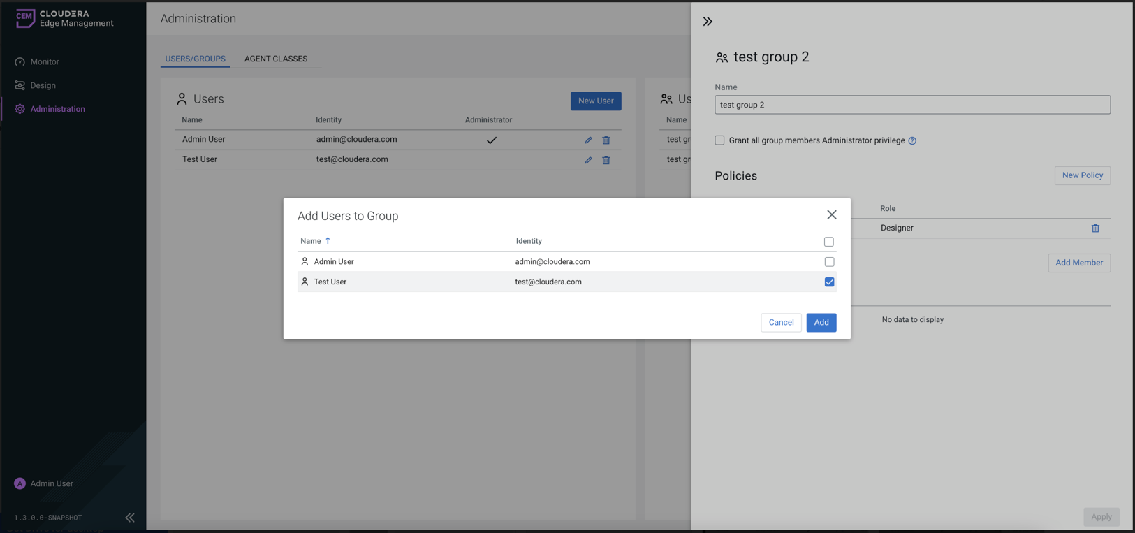
Task: Click the Administrator privilege help icon
Action: click(x=912, y=141)
